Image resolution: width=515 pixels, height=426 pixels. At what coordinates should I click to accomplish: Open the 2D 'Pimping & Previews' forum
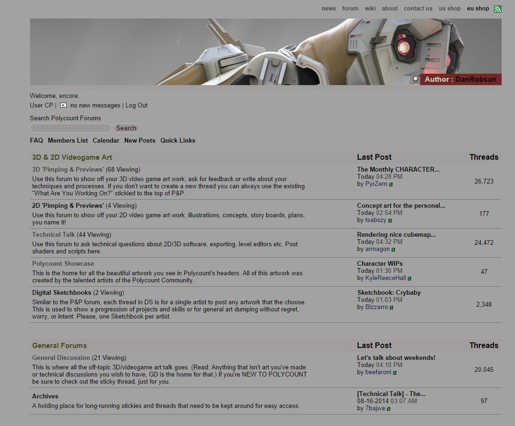(x=68, y=205)
